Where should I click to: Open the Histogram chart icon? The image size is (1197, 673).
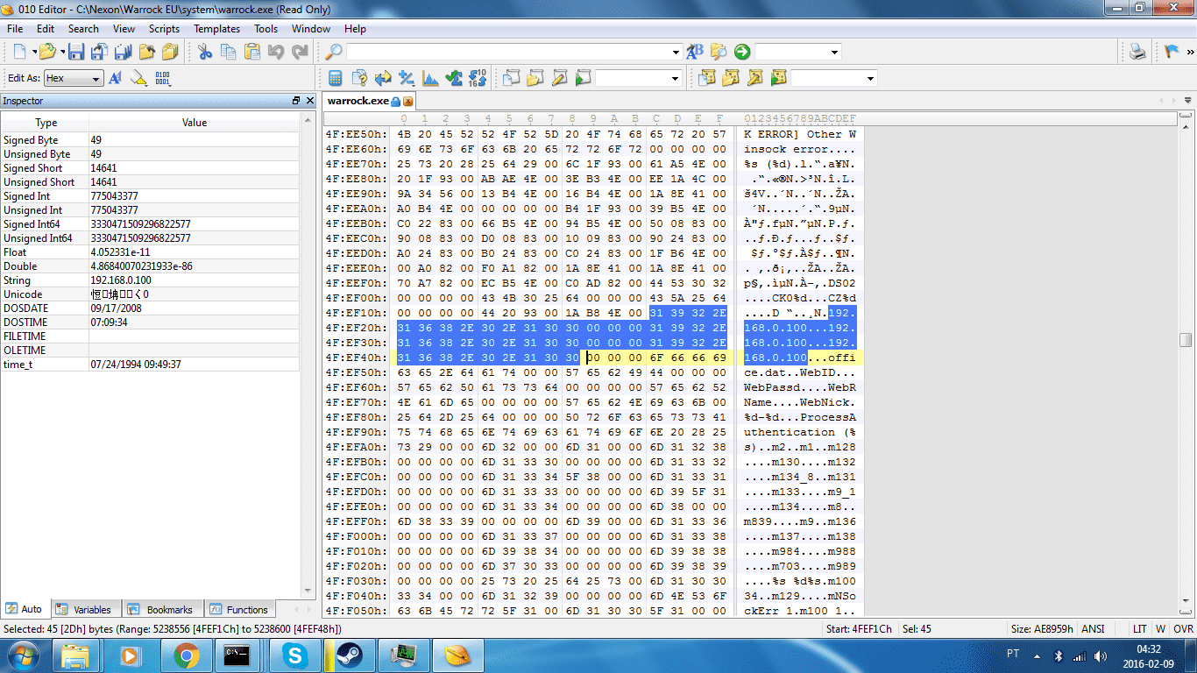(x=430, y=78)
